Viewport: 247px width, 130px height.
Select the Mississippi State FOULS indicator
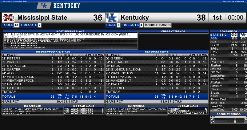pyautogui.click(x=10, y=25)
